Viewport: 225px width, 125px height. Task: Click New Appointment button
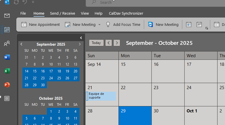pos(40,25)
